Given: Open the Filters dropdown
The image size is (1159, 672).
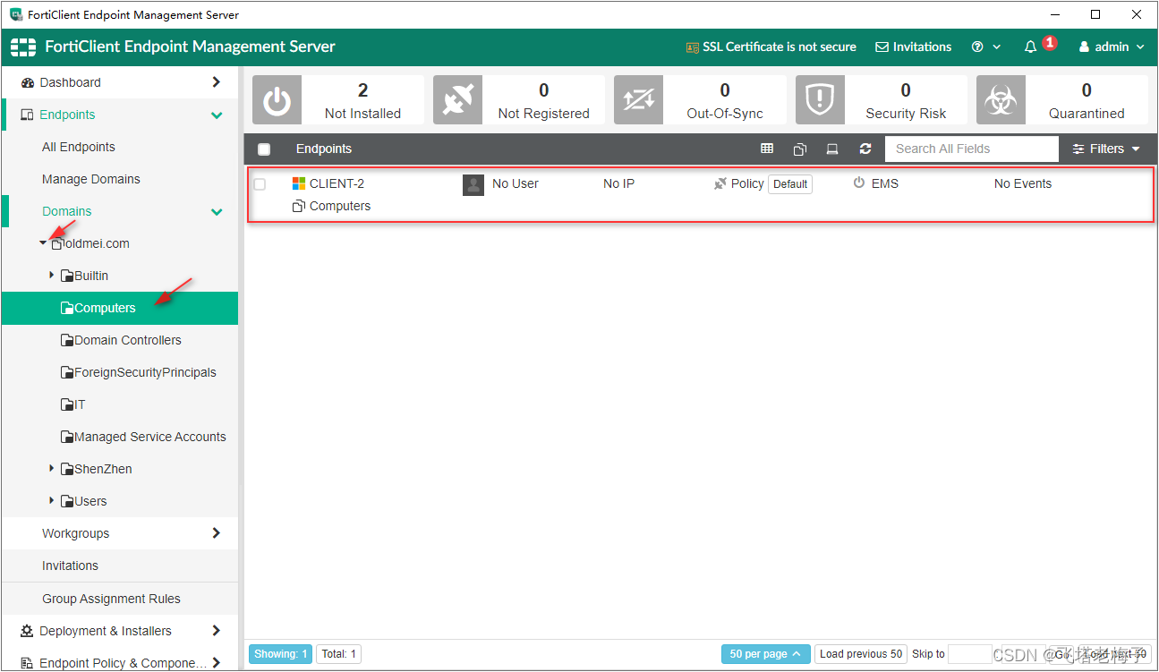Looking at the screenshot, I should tap(1106, 149).
